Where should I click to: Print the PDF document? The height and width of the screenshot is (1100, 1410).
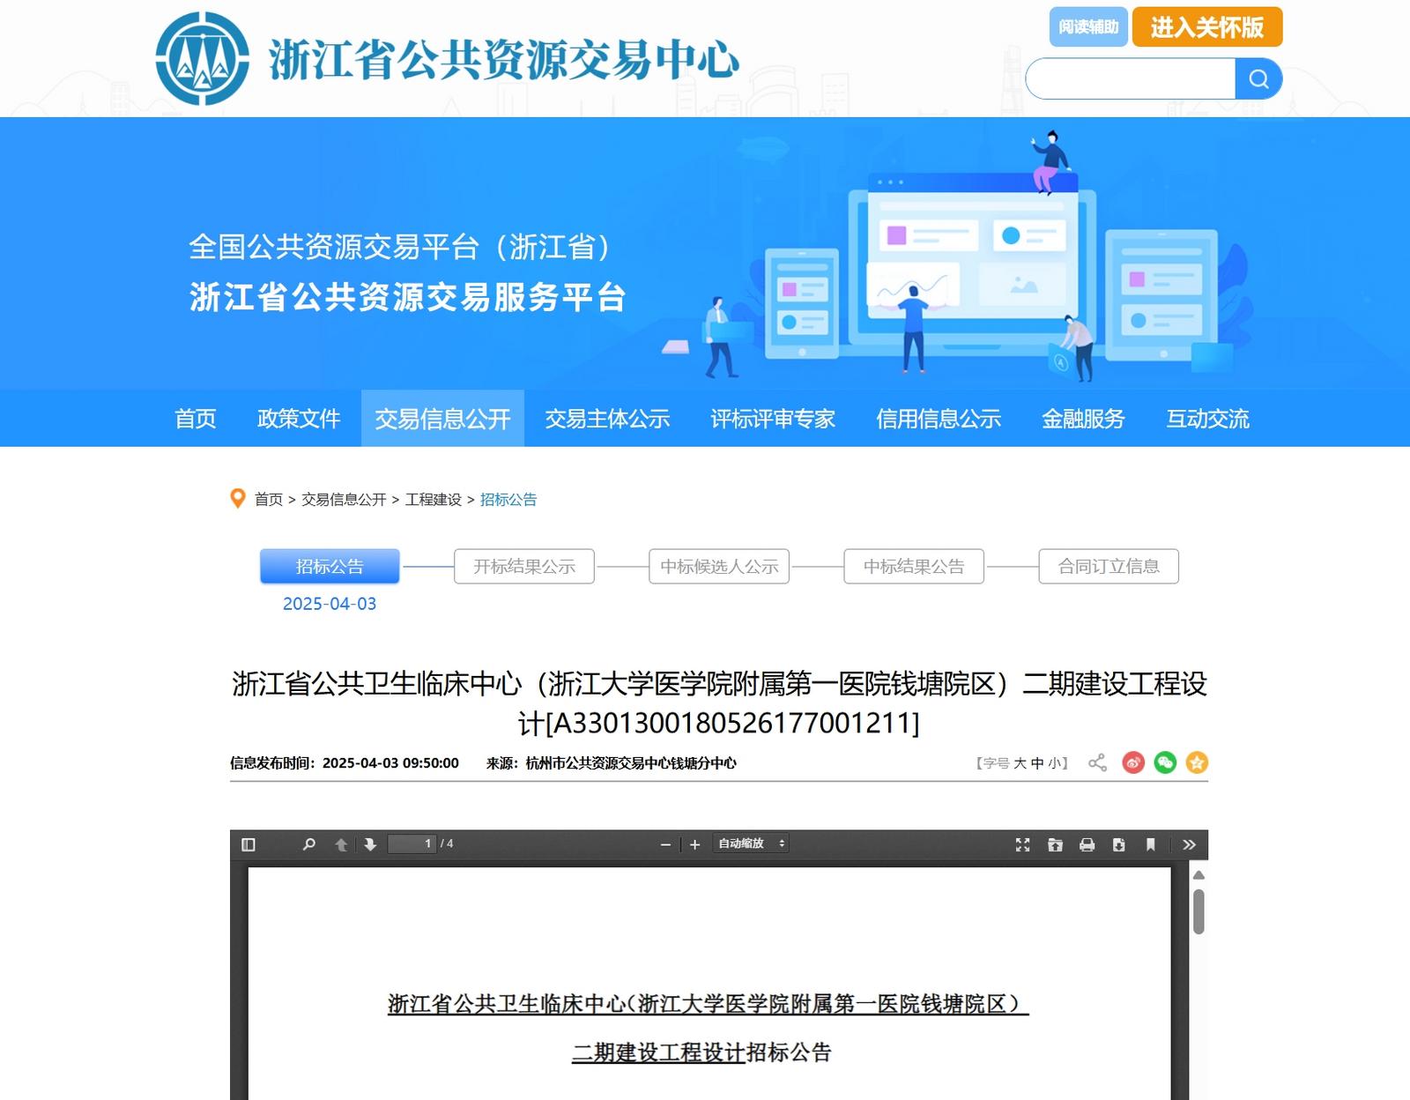coord(1087,844)
